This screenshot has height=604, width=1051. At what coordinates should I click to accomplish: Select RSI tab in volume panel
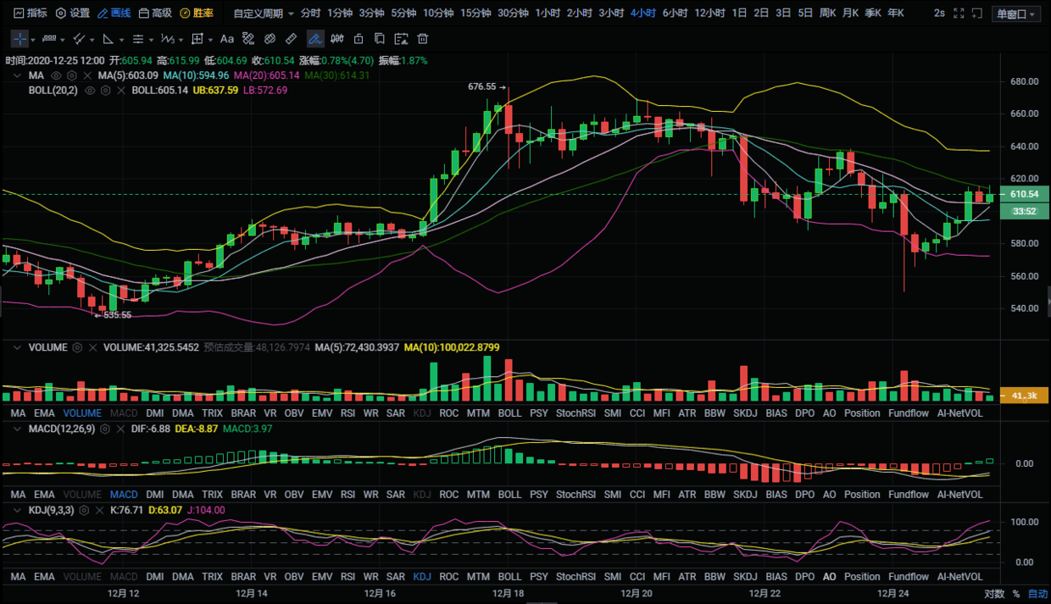tap(348, 413)
